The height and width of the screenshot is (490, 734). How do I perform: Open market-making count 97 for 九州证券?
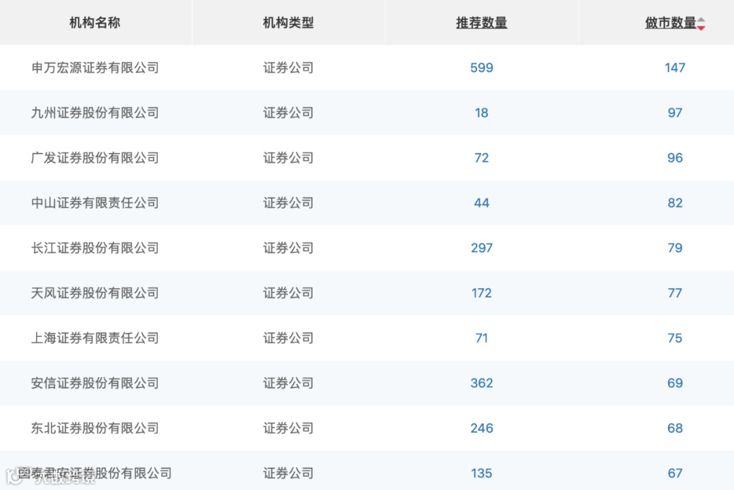coord(675,113)
